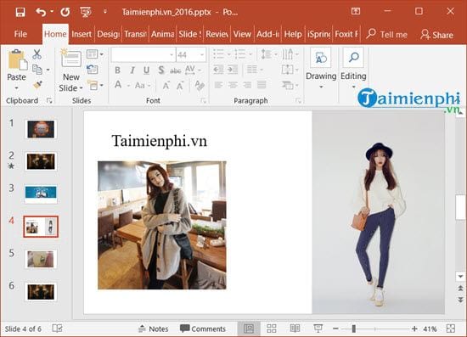
Task: Switch to the Transitions tab
Action: click(x=135, y=34)
